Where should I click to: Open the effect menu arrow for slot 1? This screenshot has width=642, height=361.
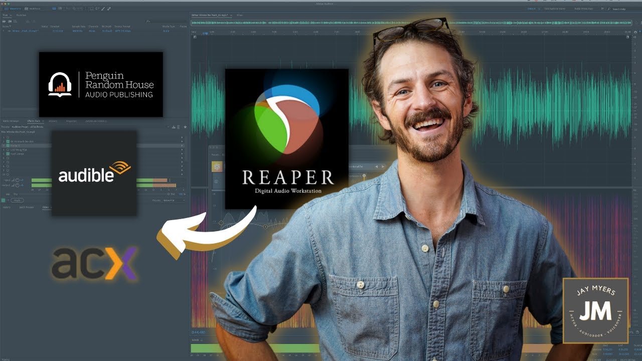pyautogui.click(x=182, y=137)
